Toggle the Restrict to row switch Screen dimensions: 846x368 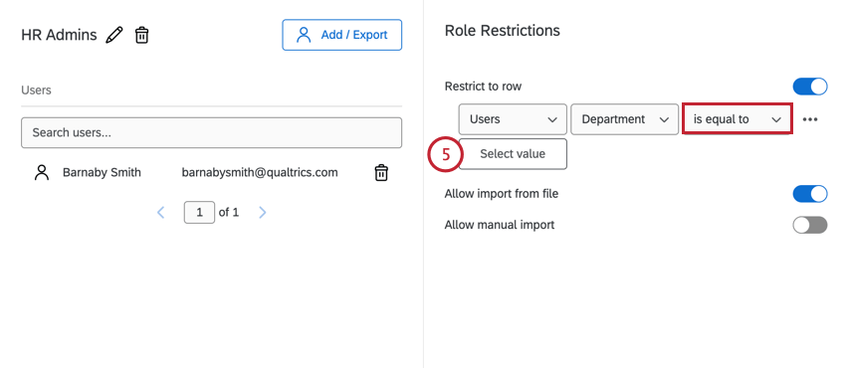tap(810, 87)
